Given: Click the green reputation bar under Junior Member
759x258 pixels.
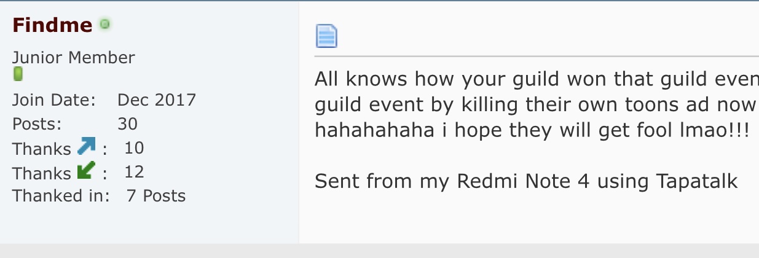Looking at the screenshot, I should [18, 75].
